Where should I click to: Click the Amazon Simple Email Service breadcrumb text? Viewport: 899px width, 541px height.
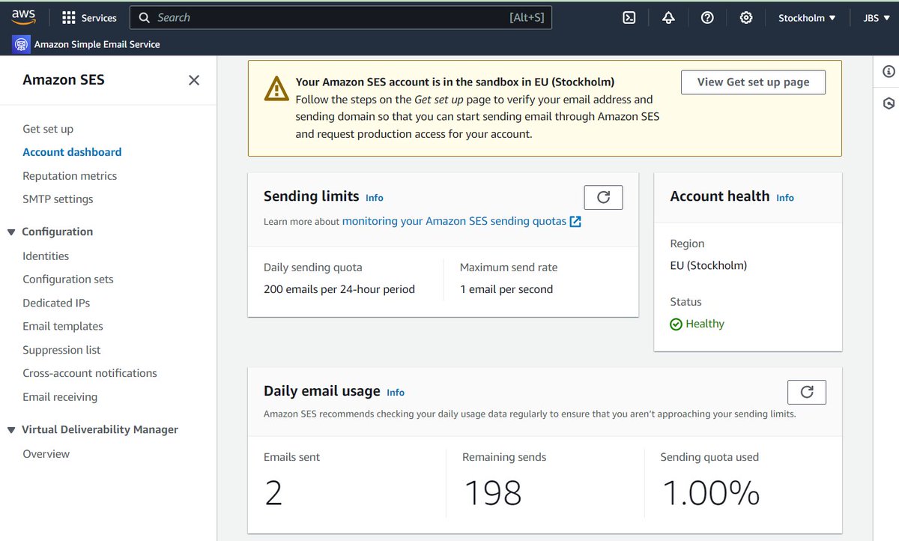pos(97,44)
